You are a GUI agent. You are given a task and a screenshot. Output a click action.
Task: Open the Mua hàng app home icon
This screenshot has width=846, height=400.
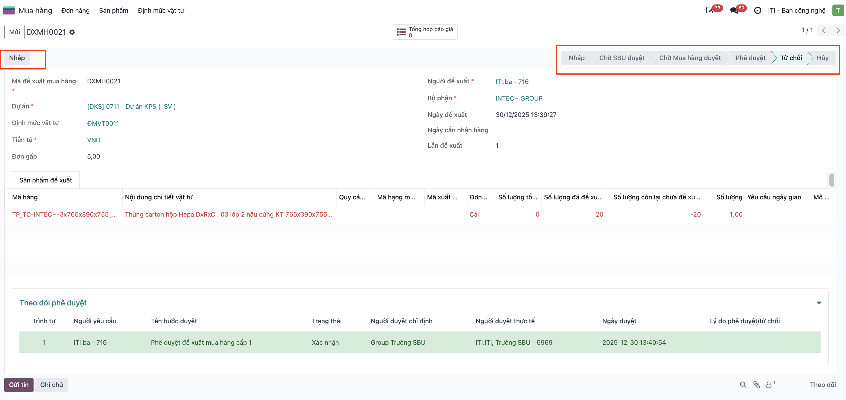(x=9, y=11)
